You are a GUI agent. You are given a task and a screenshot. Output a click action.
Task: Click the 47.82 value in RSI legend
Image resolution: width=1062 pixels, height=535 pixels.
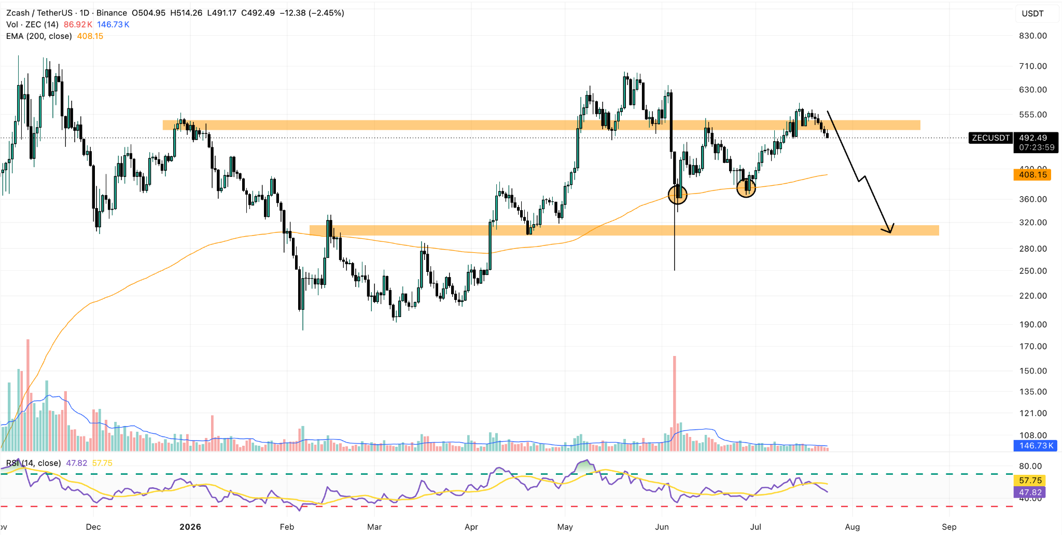coord(77,463)
